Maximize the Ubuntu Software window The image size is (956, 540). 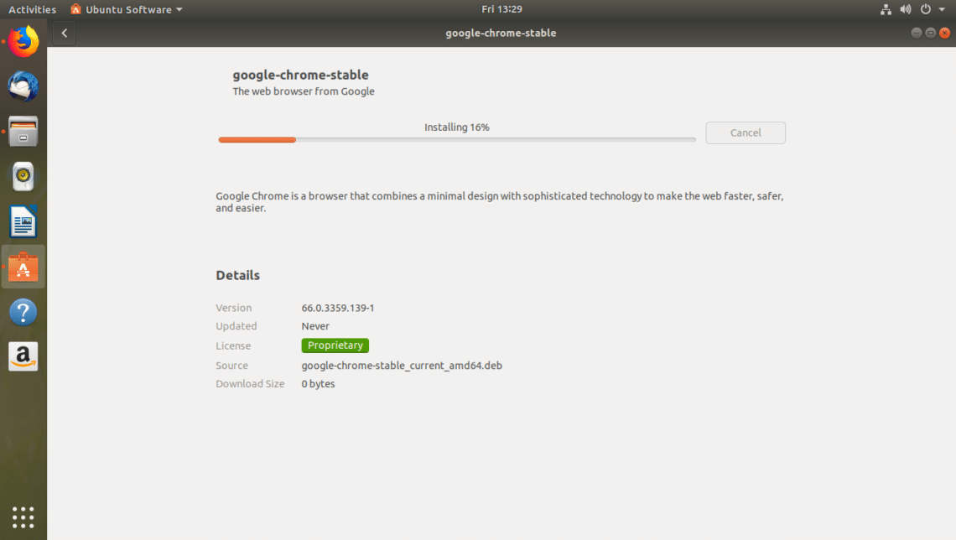pyautogui.click(x=930, y=33)
